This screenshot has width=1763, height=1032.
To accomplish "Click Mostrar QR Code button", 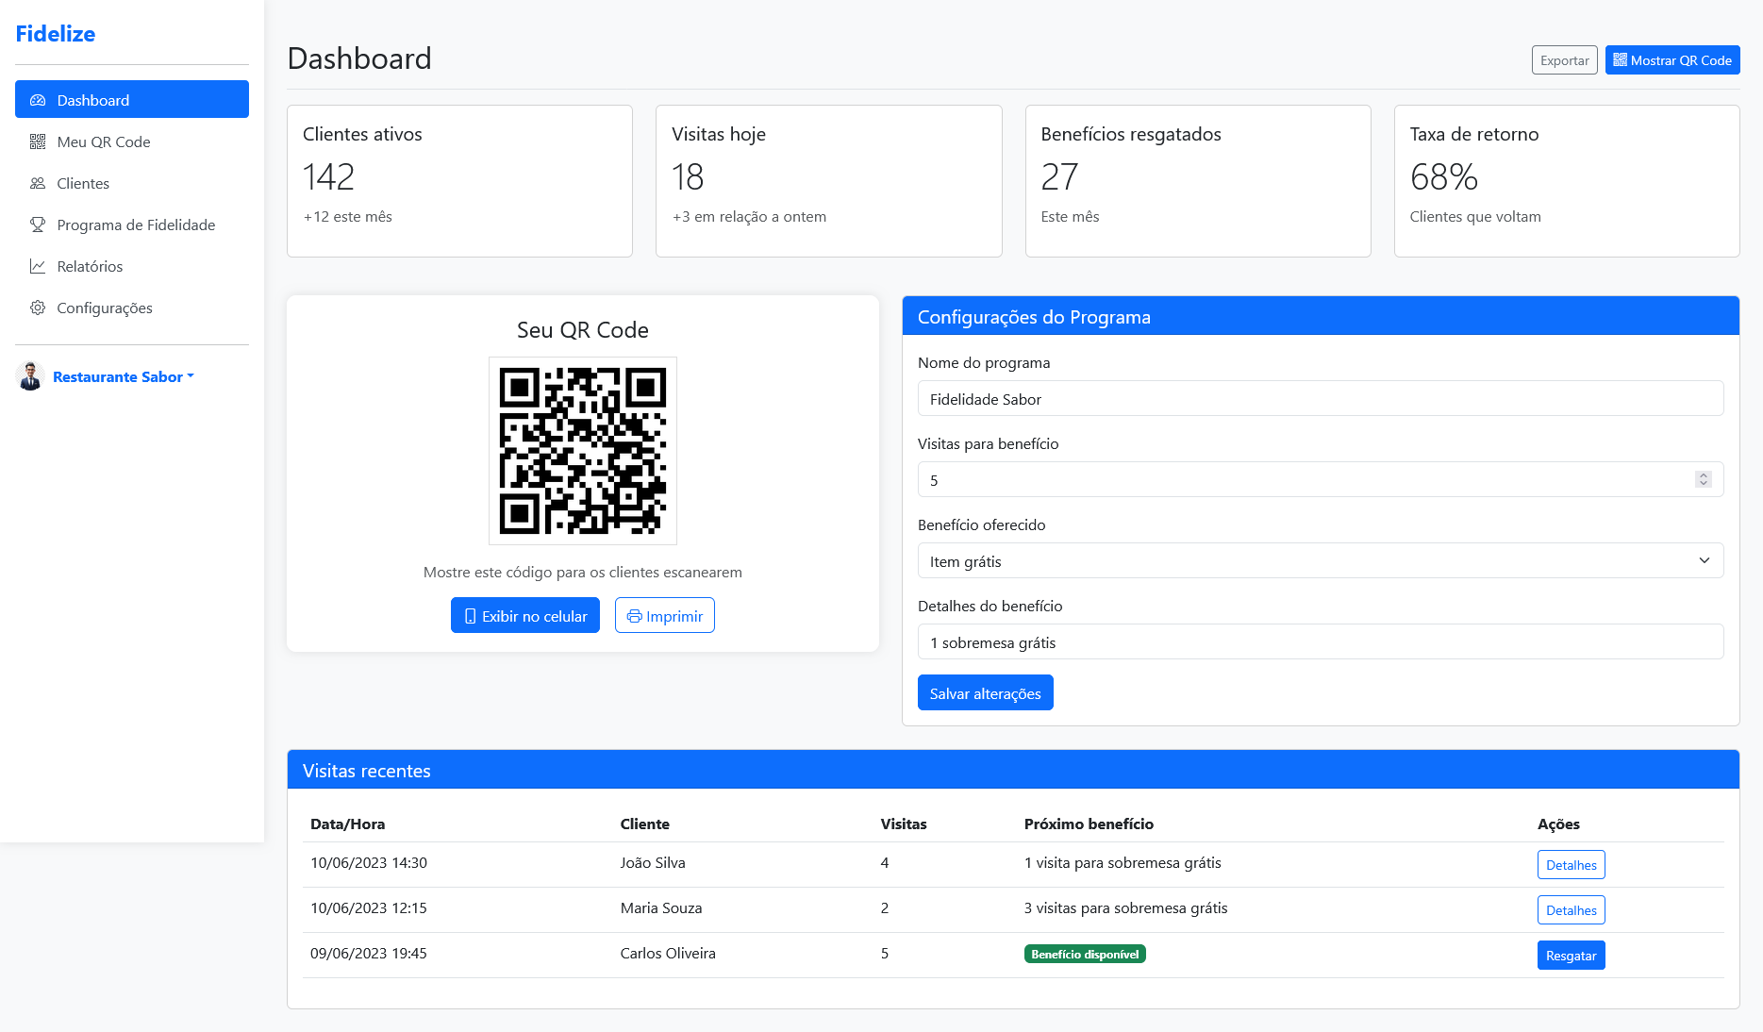I will pyautogui.click(x=1672, y=60).
